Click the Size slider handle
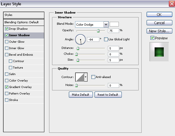This screenshot has height=136, width=175. point(78,60)
